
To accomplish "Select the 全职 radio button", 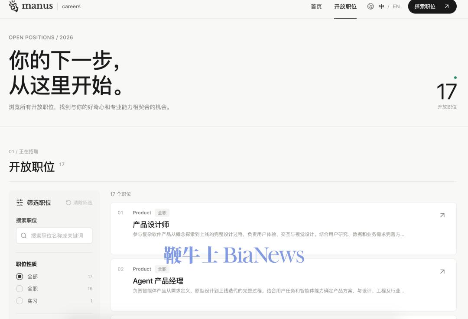I will (19, 289).
